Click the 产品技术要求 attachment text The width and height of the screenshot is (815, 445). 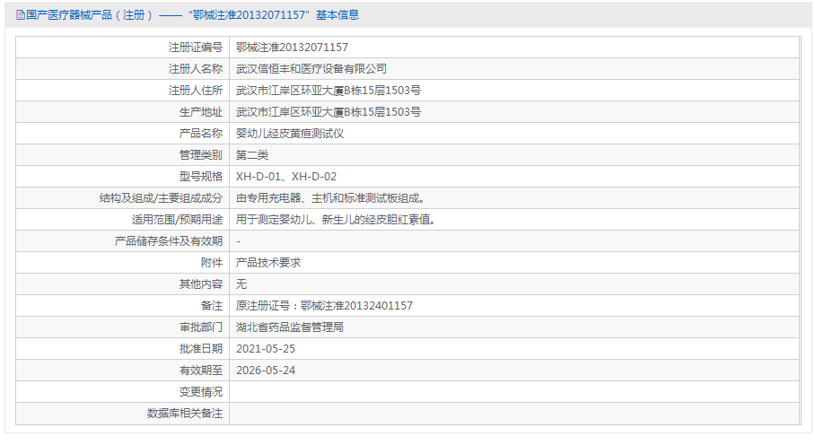pos(268,263)
